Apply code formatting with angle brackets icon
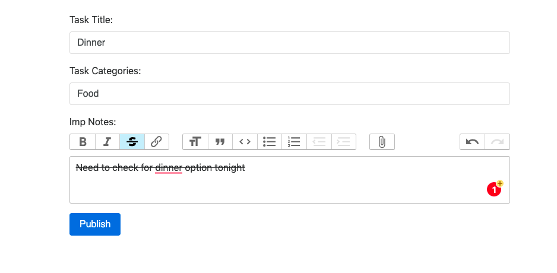 tap(245, 142)
